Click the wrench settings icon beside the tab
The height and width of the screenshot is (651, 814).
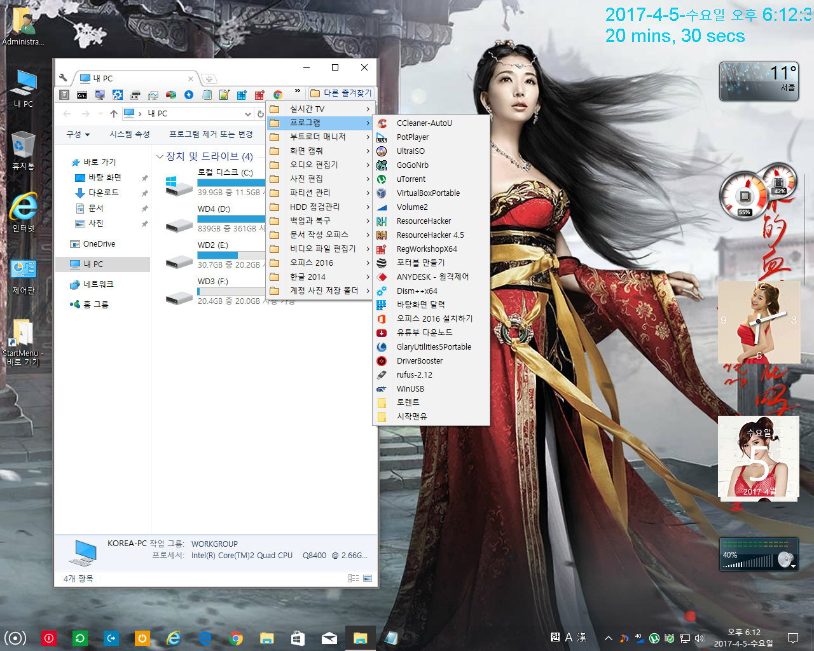pos(63,78)
